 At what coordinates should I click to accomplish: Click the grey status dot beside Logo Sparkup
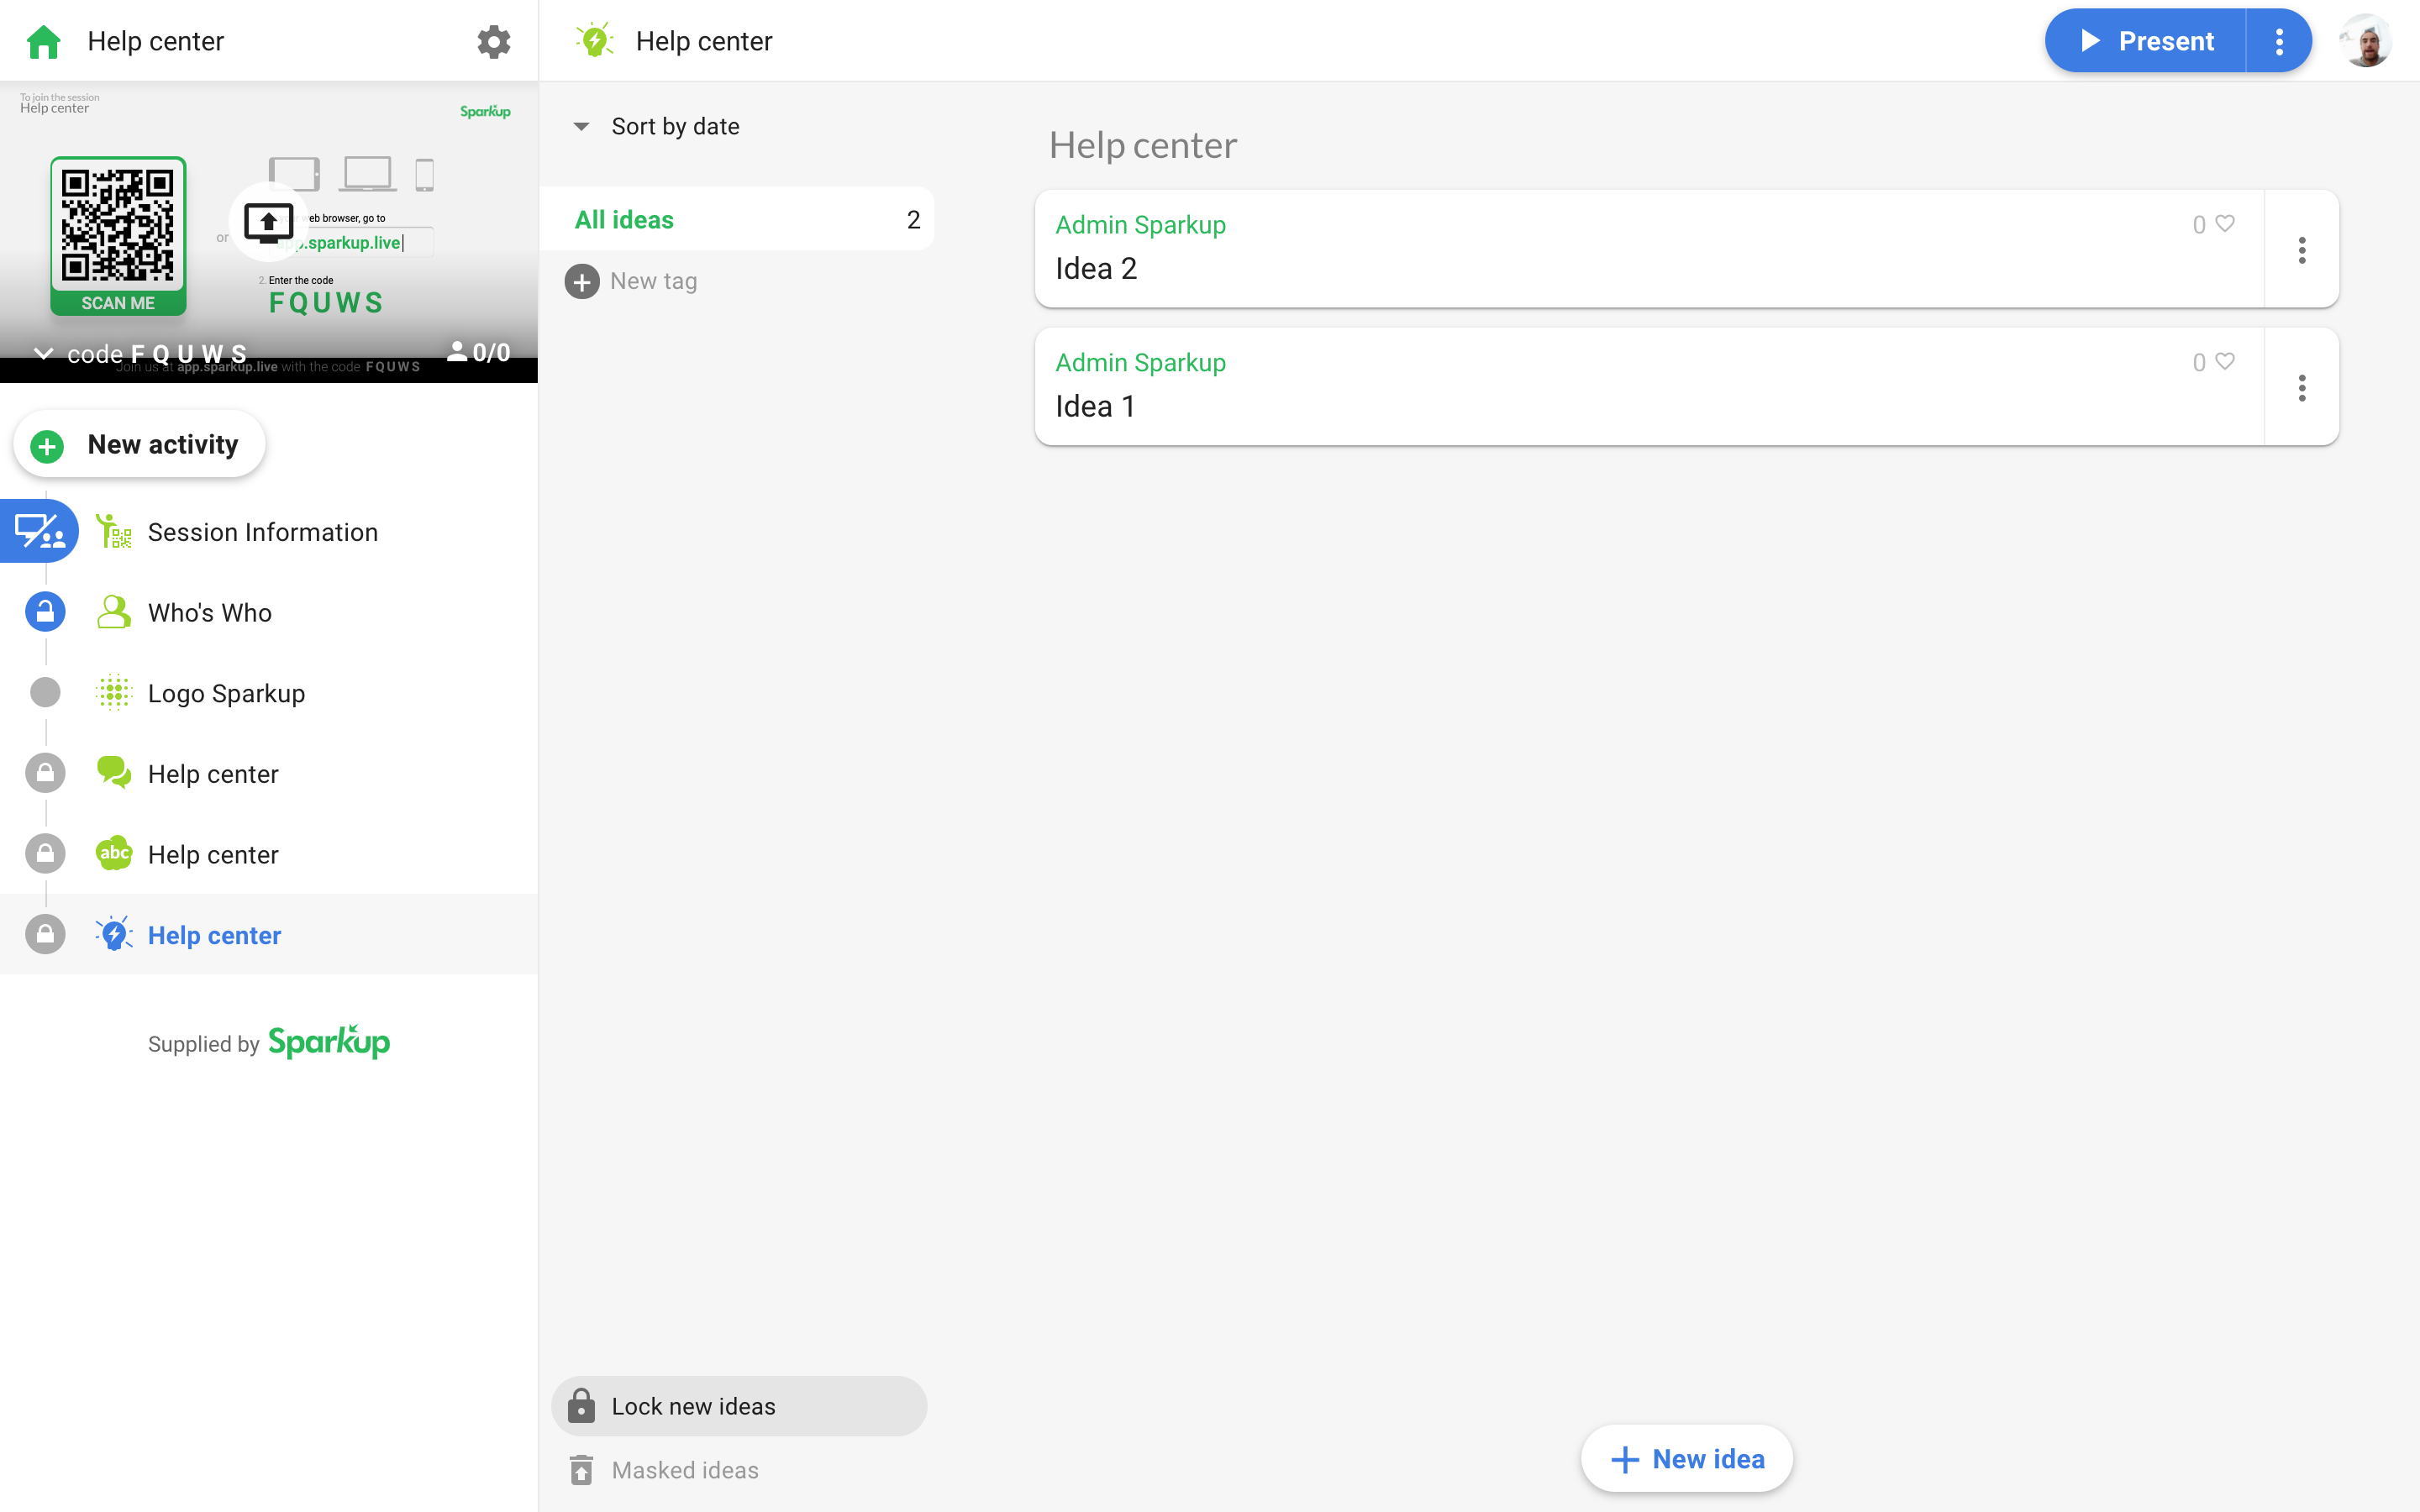45,692
